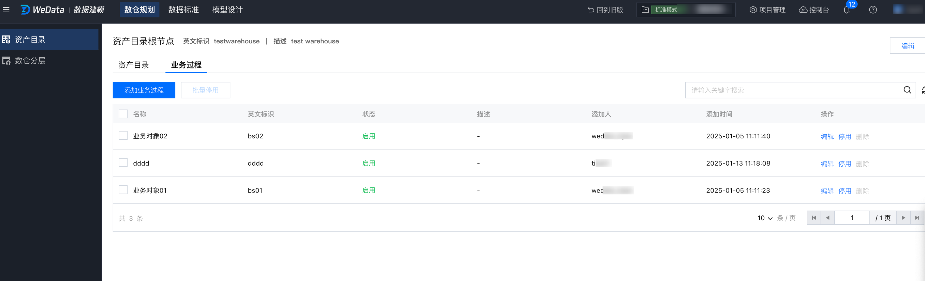Image resolution: width=925 pixels, height=281 pixels.
Task: Open 数据标准 in top navigation
Action: point(183,10)
